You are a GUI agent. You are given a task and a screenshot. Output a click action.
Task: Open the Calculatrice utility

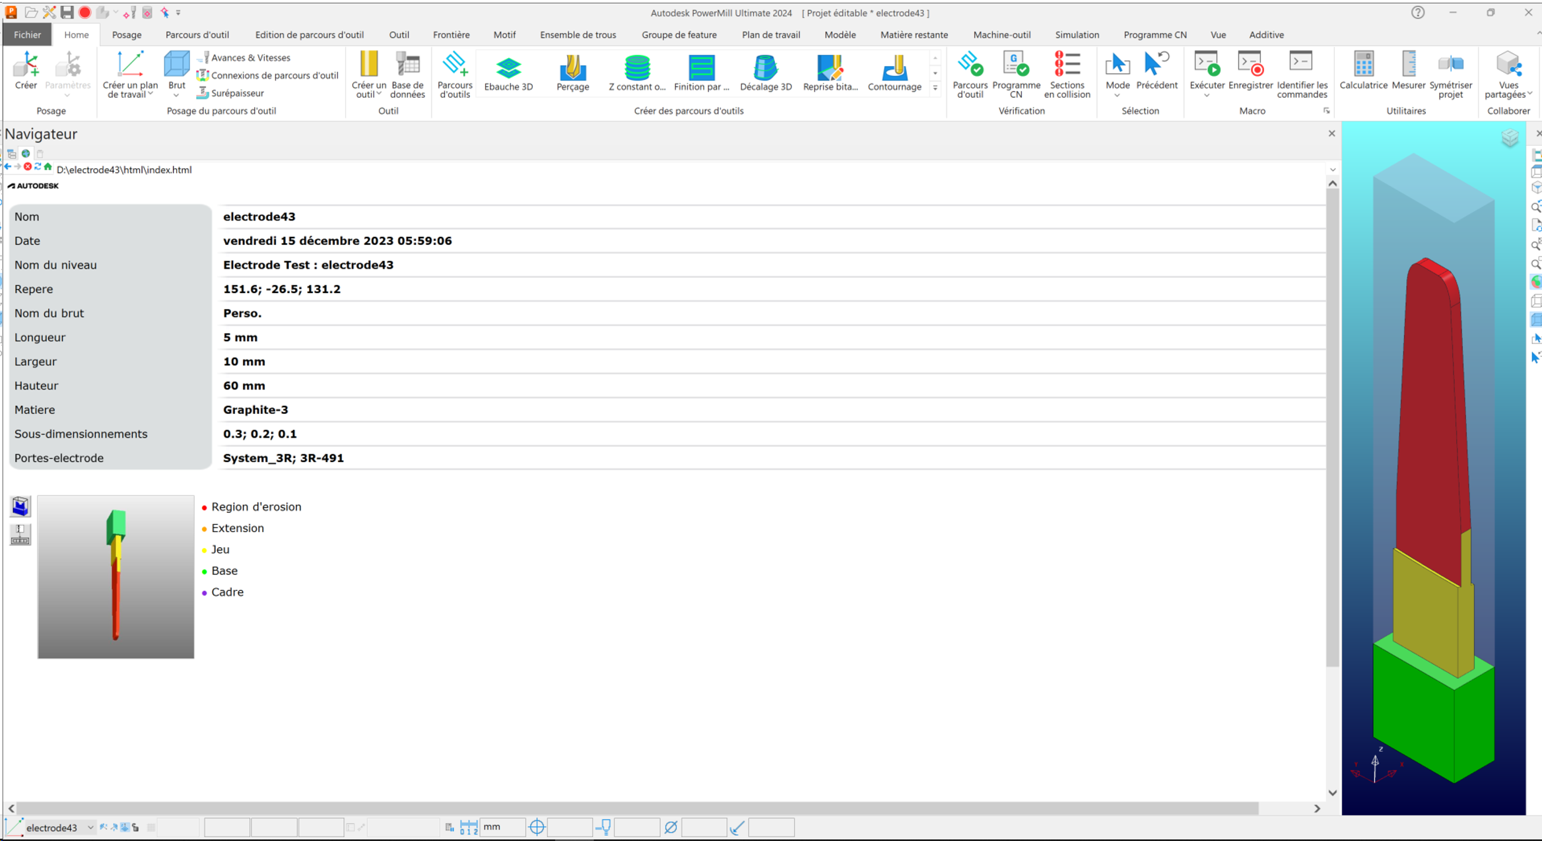pyautogui.click(x=1363, y=71)
